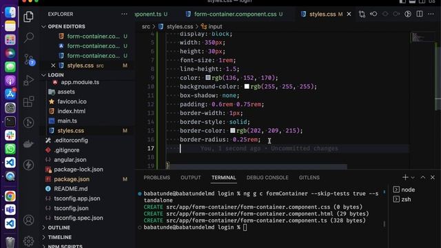Open editor more actions ellipsis
The width and height of the screenshot is (441, 248).
[x=431, y=14]
